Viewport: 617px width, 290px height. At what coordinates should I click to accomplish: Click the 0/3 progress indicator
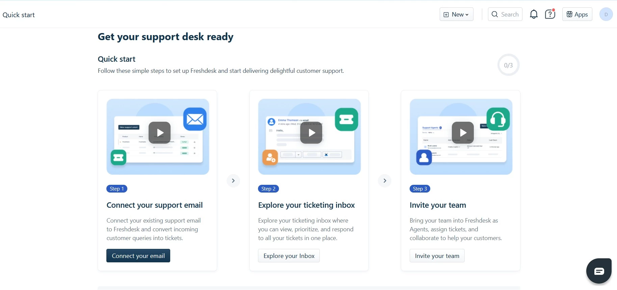(x=508, y=65)
